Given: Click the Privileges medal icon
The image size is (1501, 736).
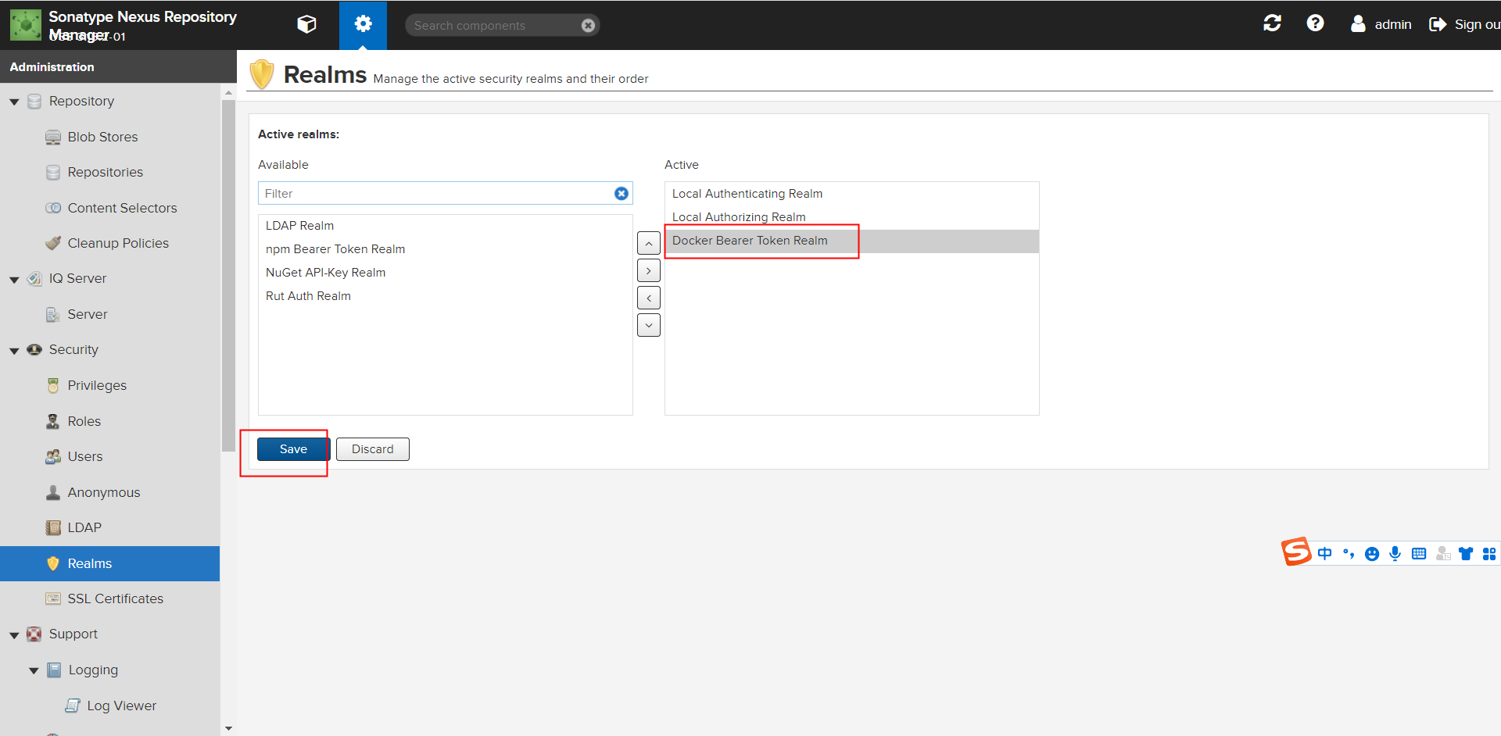Looking at the screenshot, I should pyautogui.click(x=53, y=385).
